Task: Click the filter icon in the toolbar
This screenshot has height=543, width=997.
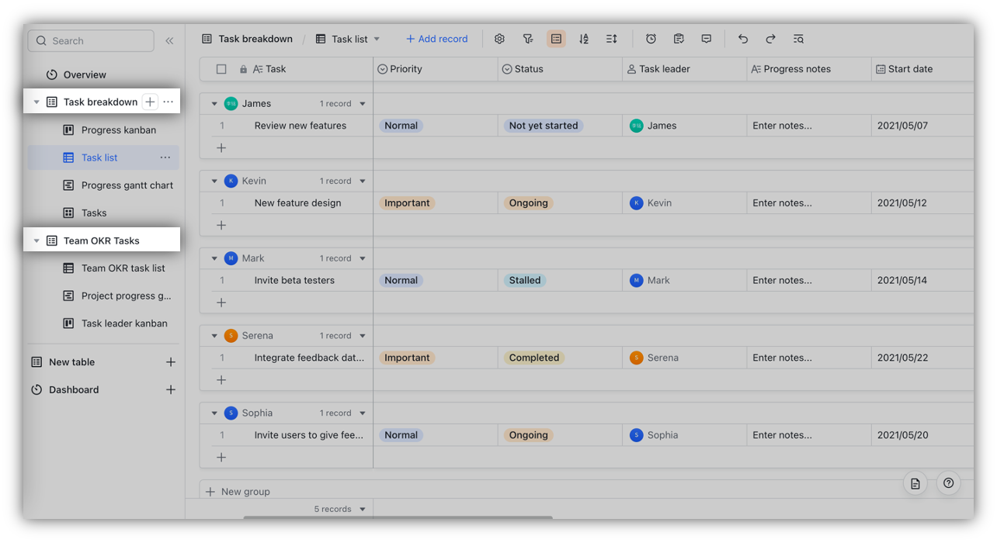Action: 528,38
